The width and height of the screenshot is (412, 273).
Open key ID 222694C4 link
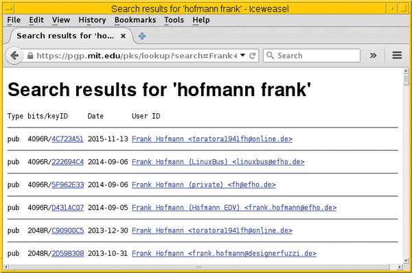pos(67,162)
